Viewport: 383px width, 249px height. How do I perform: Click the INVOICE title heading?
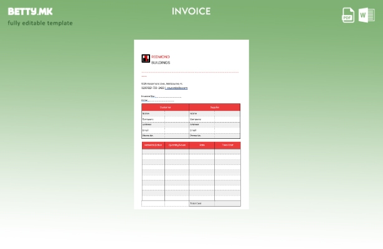[191, 11]
